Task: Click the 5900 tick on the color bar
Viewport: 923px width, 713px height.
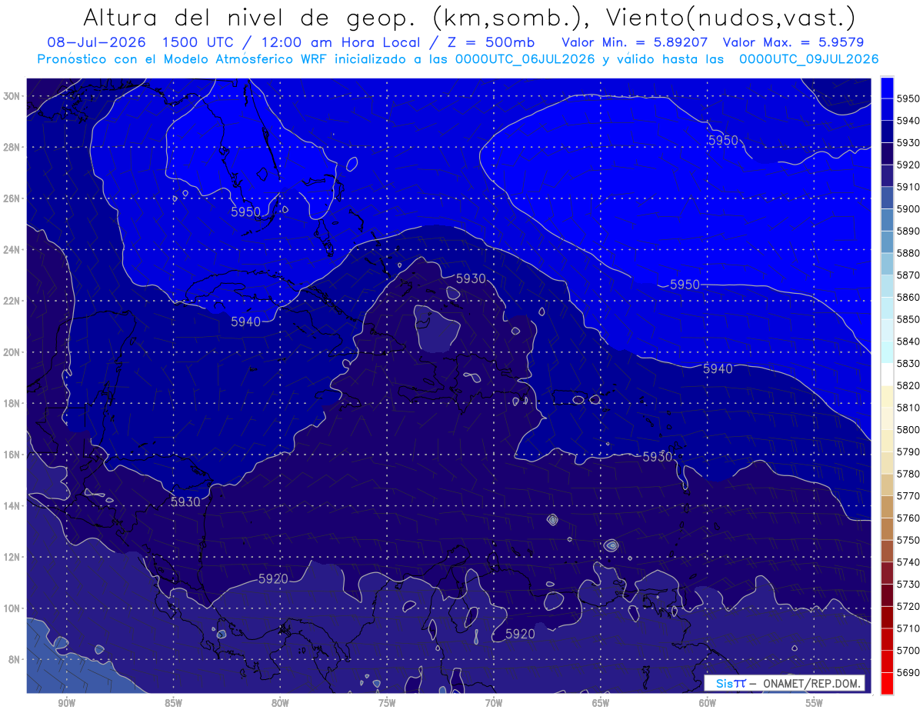Action: point(908,208)
